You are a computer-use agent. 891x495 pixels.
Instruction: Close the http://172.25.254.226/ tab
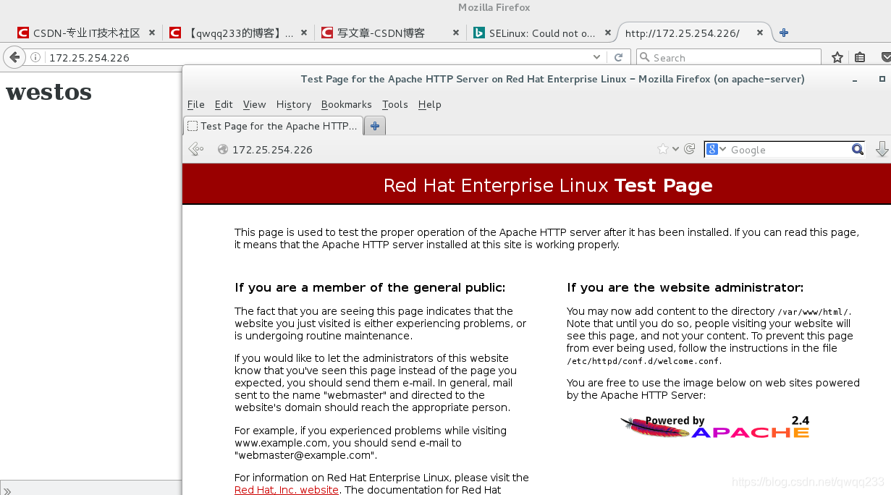point(760,33)
